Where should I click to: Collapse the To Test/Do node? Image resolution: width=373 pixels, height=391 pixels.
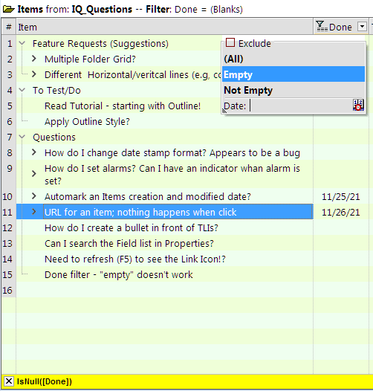22,90
